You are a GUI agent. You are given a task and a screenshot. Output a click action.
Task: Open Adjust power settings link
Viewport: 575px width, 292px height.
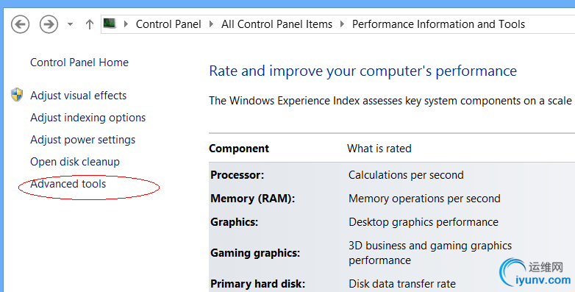pos(83,140)
